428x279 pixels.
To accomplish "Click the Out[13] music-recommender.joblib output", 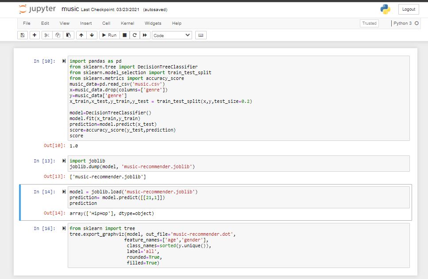I will click(x=108, y=177).
